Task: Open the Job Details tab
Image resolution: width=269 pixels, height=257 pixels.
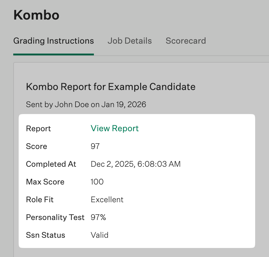Action: (130, 41)
